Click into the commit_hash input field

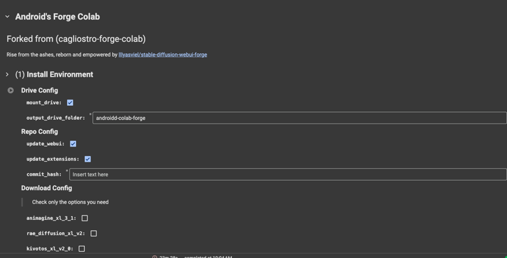(288, 174)
